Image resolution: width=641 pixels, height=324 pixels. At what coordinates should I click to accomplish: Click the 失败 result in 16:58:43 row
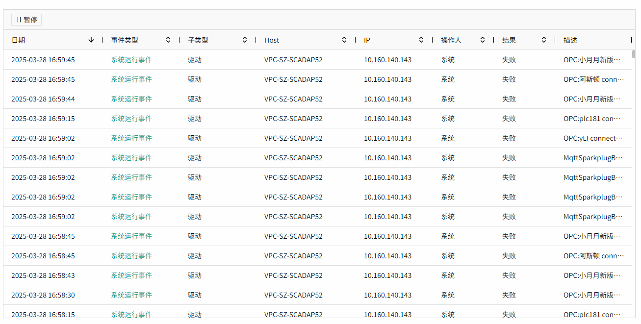coord(509,275)
